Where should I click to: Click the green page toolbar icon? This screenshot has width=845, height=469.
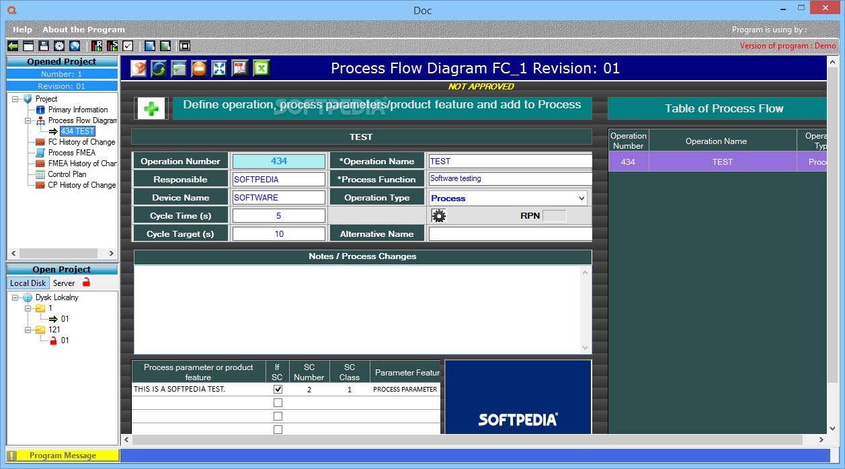coord(165,46)
